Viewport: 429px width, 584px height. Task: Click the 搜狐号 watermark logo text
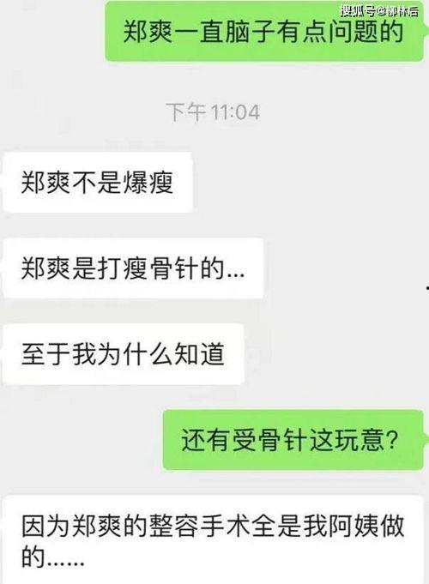pyautogui.click(x=358, y=11)
